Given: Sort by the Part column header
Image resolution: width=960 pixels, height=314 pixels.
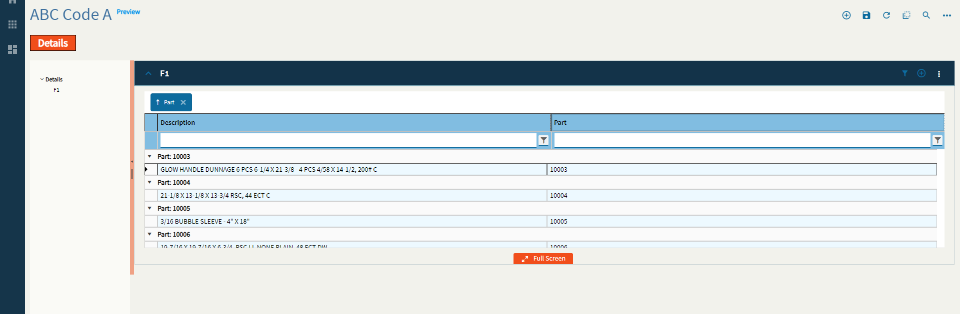Looking at the screenshot, I should 747,122.
